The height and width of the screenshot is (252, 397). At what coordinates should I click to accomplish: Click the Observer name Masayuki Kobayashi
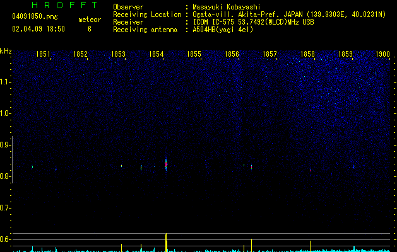227,7
